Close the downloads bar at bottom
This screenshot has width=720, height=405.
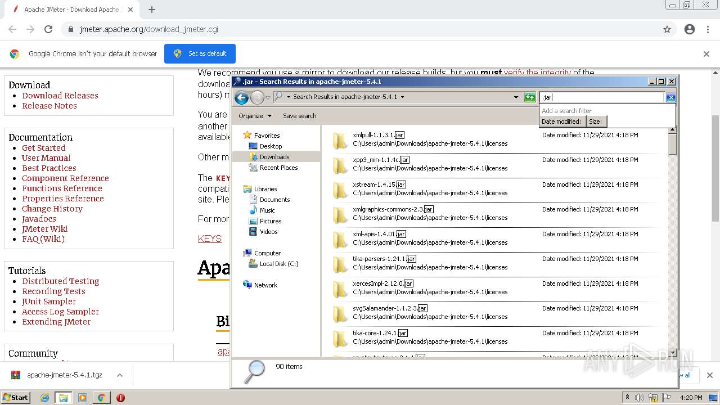[x=709, y=375]
